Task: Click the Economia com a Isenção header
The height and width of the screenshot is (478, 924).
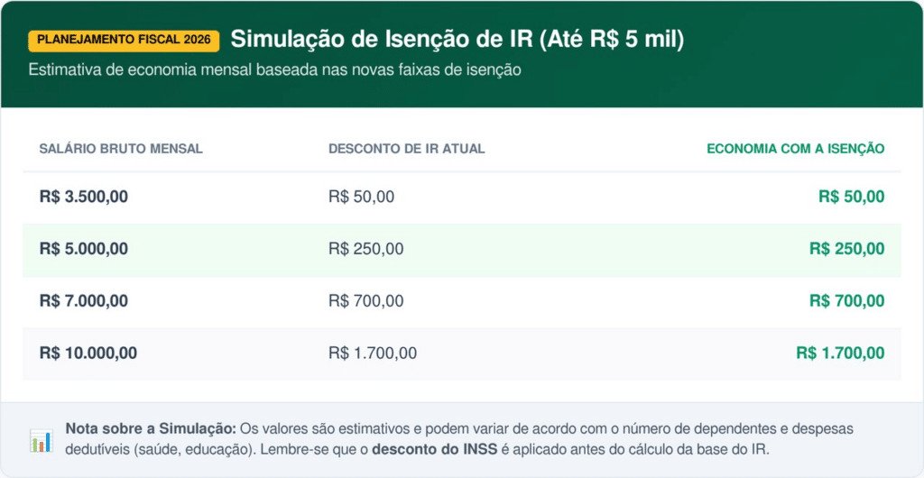Action: click(x=795, y=149)
